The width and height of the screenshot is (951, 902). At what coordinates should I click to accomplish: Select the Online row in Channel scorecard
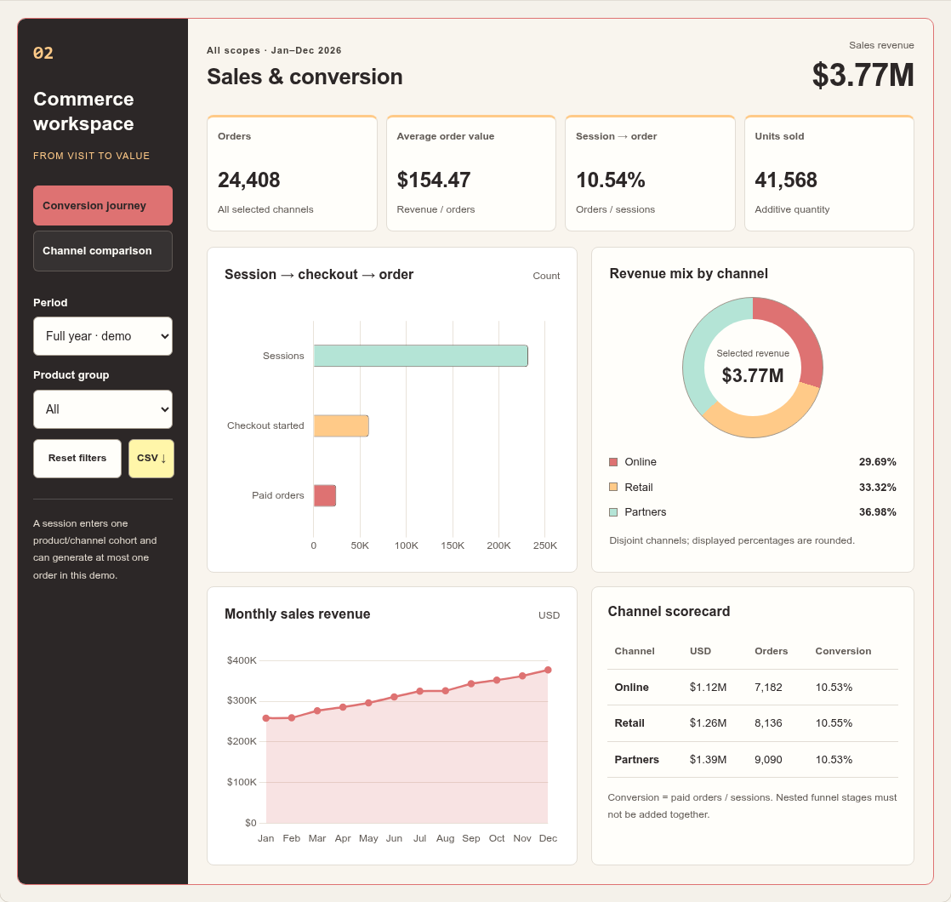click(753, 688)
